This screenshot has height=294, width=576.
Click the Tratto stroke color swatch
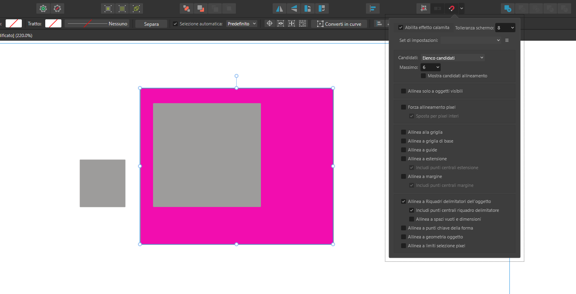[53, 23]
